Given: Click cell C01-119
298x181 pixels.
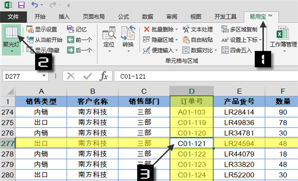Looking at the screenshot, I should (192, 122).
